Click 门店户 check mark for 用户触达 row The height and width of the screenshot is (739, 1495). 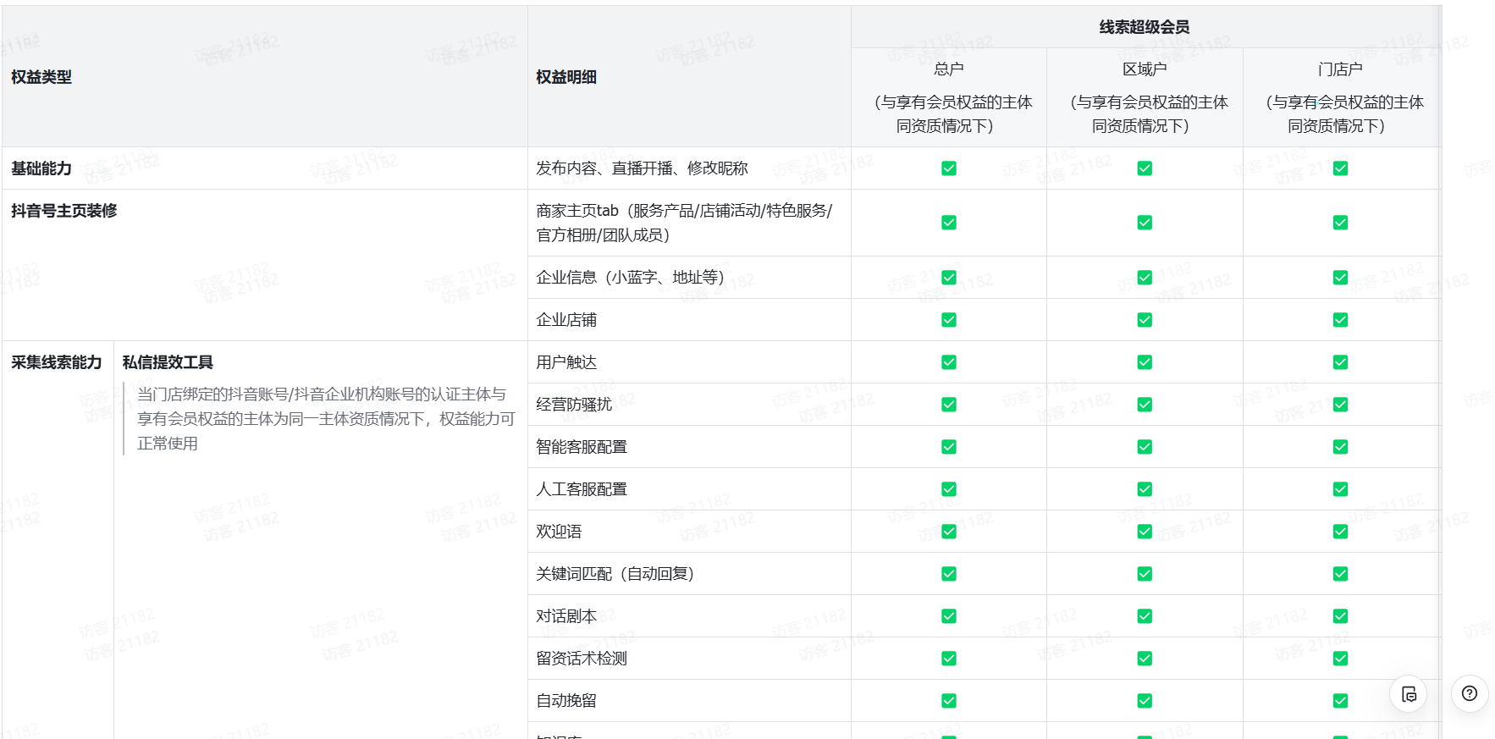coord(1339,362)
